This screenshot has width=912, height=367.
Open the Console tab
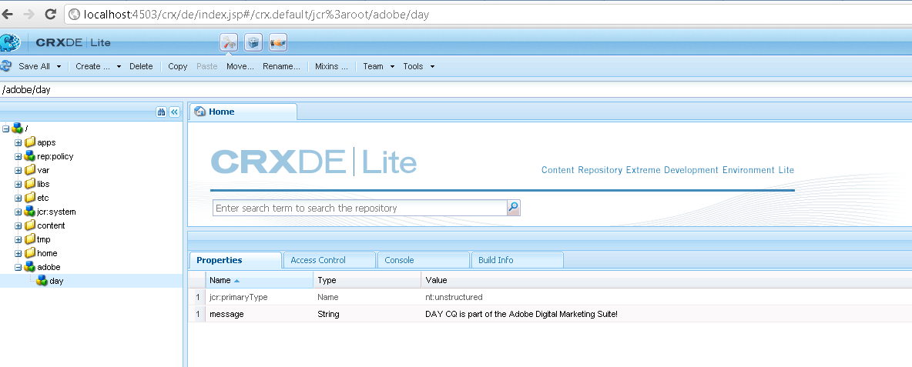[424, 260]
